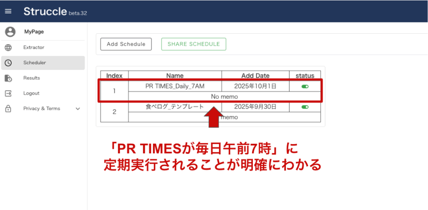
Task: Click the Extractor globe icon
Action: coord(8,47)
